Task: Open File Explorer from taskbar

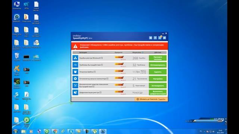Action: click(23, 131)
